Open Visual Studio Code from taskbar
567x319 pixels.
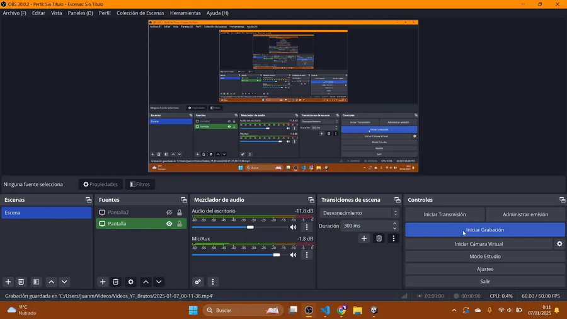325,310
